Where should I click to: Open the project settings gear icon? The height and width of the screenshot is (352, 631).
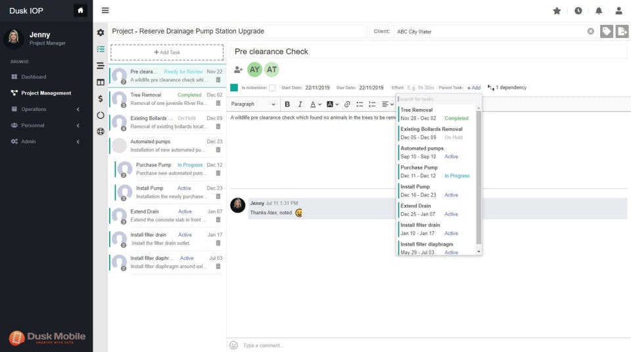[x=101, y=33]
